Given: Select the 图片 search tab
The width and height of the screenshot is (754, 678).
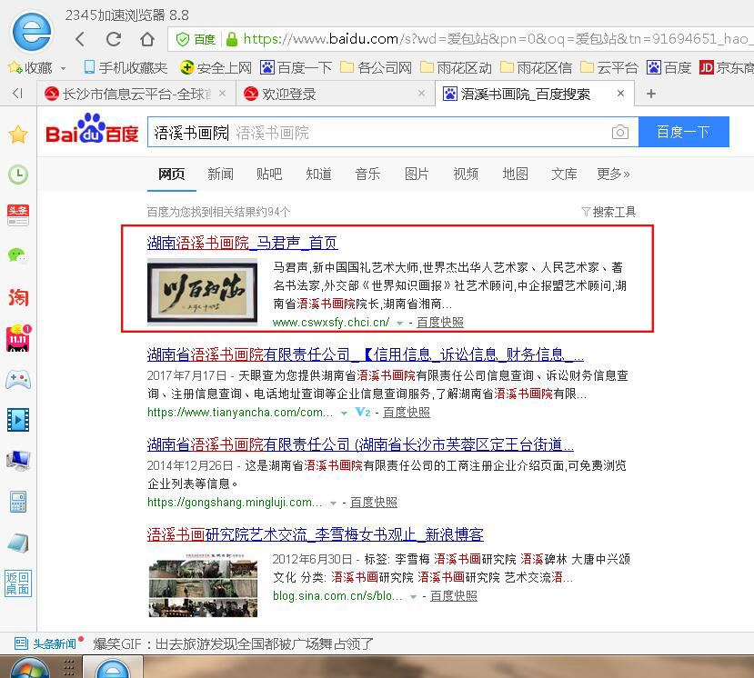Looking at the screenshot, I should click(x=417, y=174).
